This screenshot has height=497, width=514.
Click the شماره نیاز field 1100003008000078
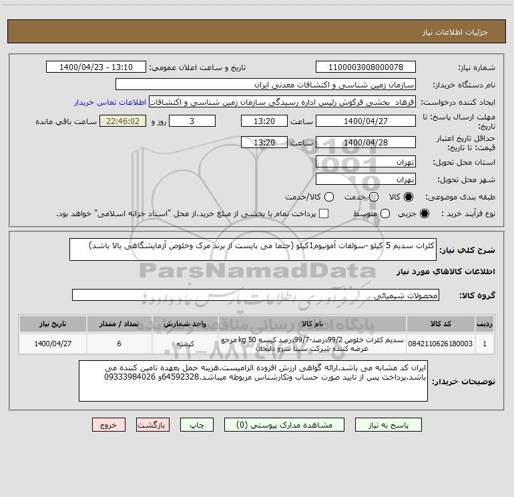(366, 67)
